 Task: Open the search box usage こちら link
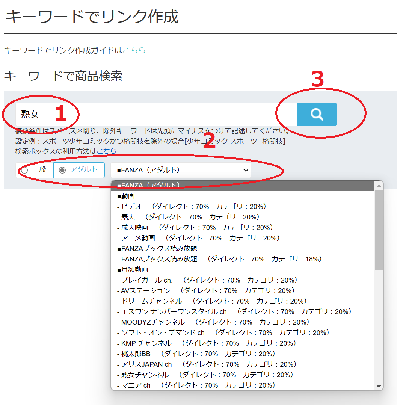(107, 151)
